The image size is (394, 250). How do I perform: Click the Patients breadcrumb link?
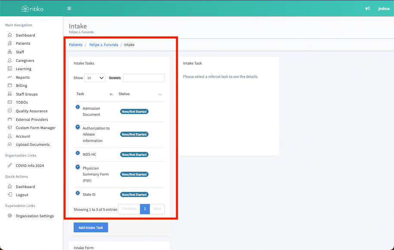coord(76,45)
